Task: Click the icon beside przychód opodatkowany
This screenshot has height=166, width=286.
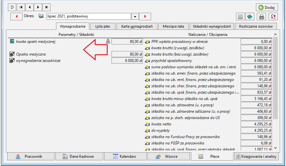Action: coord(147,61)
